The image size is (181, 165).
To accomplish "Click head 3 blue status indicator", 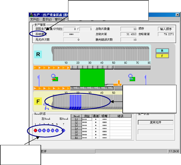I will 44,130.
